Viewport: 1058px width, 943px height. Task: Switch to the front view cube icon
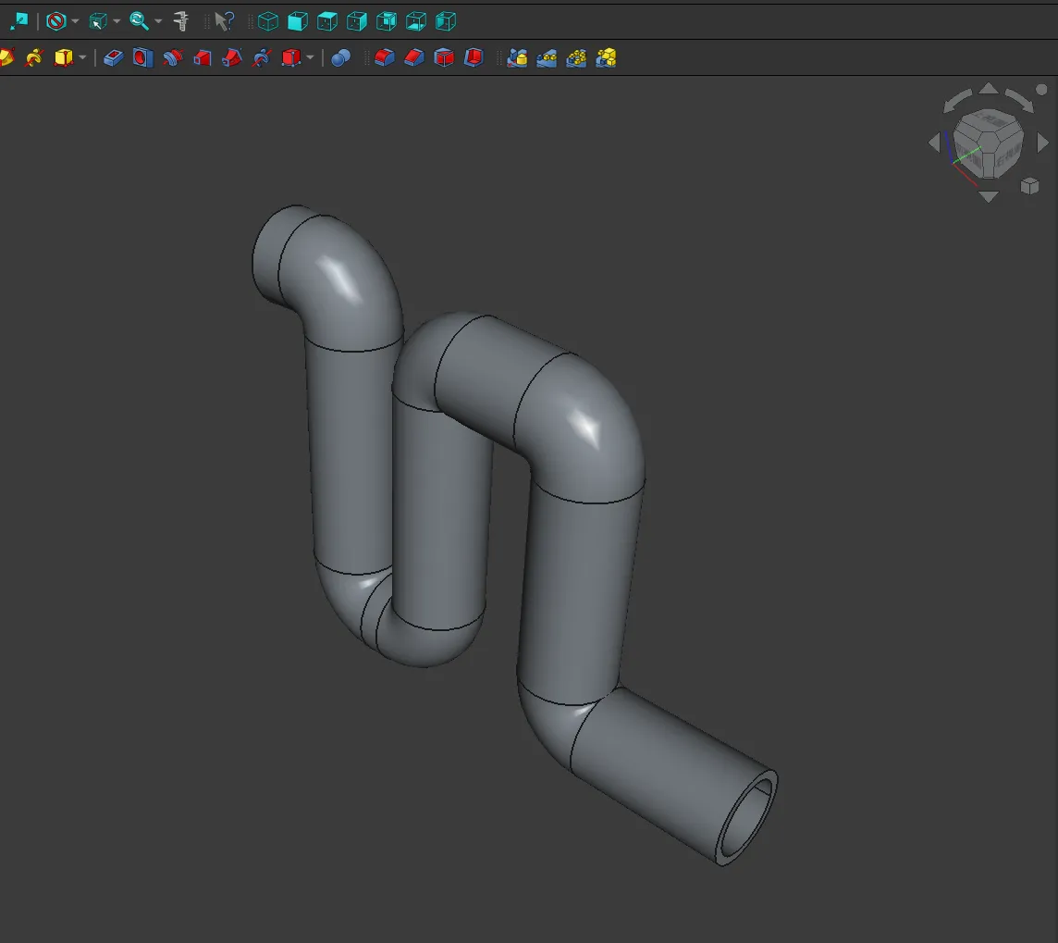tap(297, 20)
